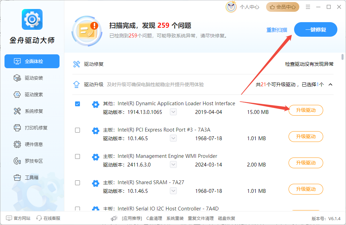Open 系统重装 recommended app
This screenshot has height=225, width=346.
coord(175,218)
